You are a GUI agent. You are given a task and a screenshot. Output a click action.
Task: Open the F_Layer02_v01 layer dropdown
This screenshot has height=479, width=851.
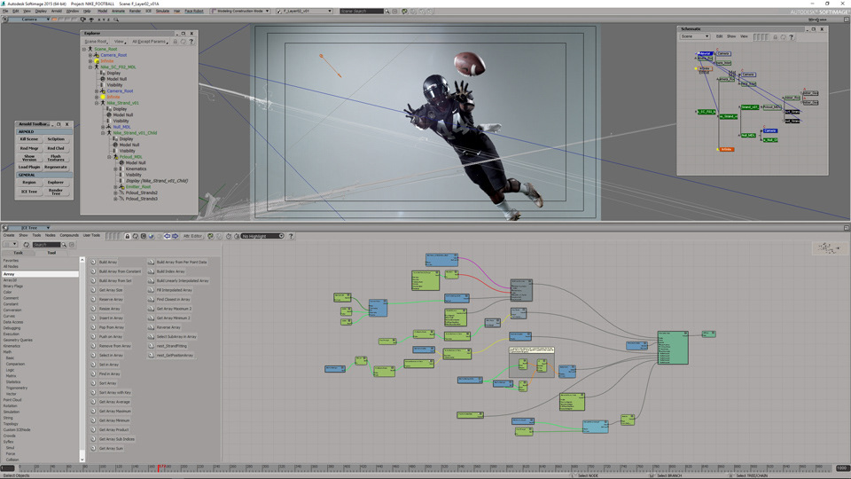[304, 12]
